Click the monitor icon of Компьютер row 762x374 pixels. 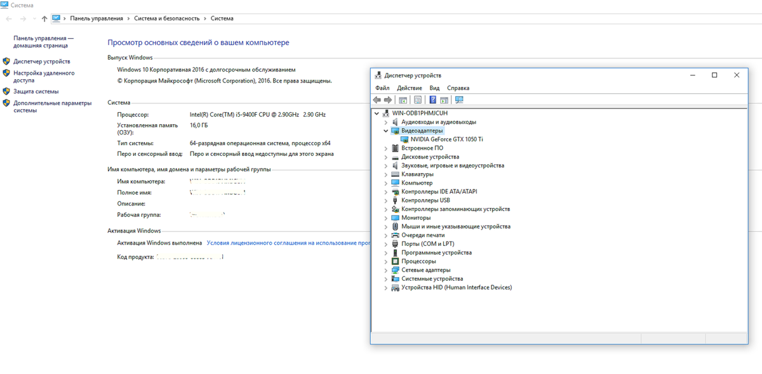pyautogui.click(x=396, y=183)
